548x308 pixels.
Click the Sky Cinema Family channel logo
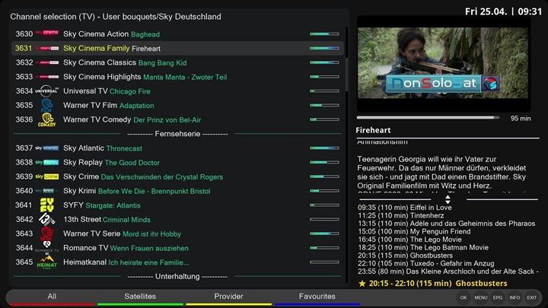click(47, 48)
